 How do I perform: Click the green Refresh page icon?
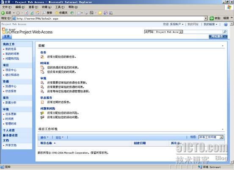coord(32,13)
